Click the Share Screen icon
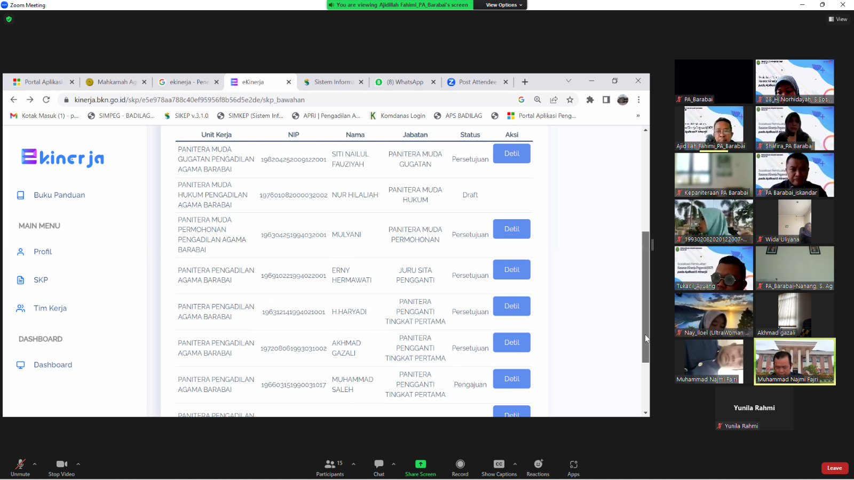The image size is (854, 480). [421, 464]
